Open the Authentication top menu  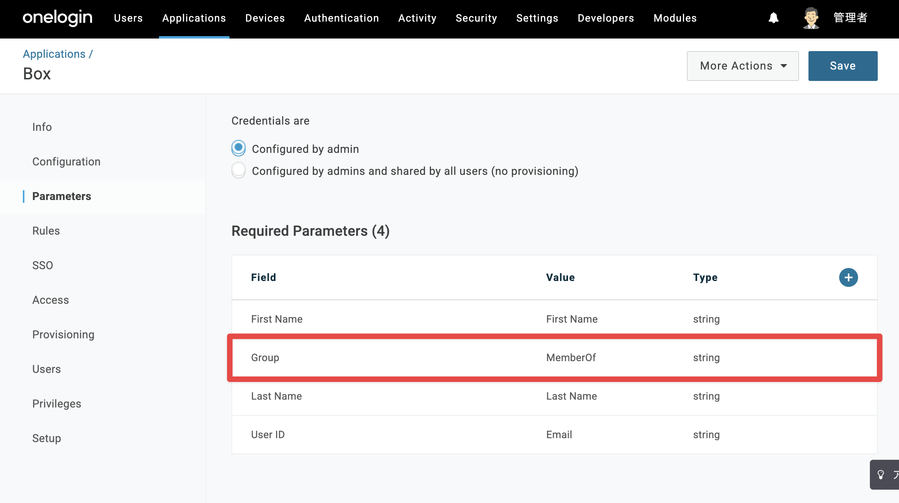(342, 18)
